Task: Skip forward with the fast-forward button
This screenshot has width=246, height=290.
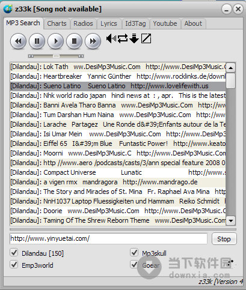Action: point(93,41)
